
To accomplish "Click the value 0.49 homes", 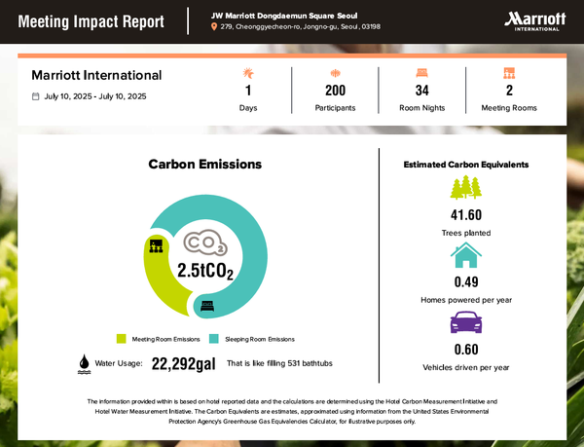I will tap(466, 282).
